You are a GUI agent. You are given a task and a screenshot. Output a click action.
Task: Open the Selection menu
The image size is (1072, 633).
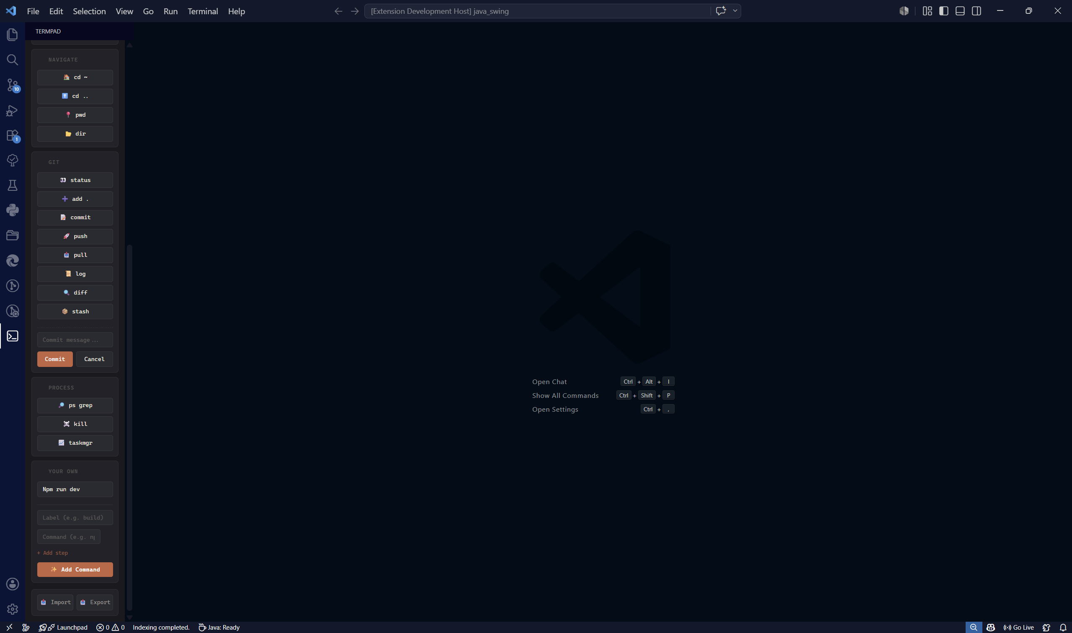89,11
